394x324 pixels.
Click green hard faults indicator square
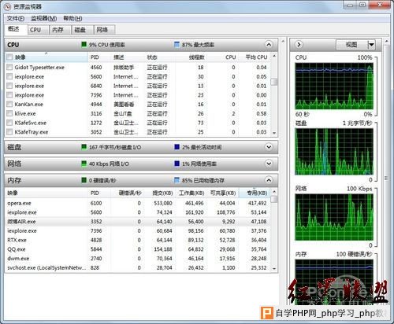(84, 180)
